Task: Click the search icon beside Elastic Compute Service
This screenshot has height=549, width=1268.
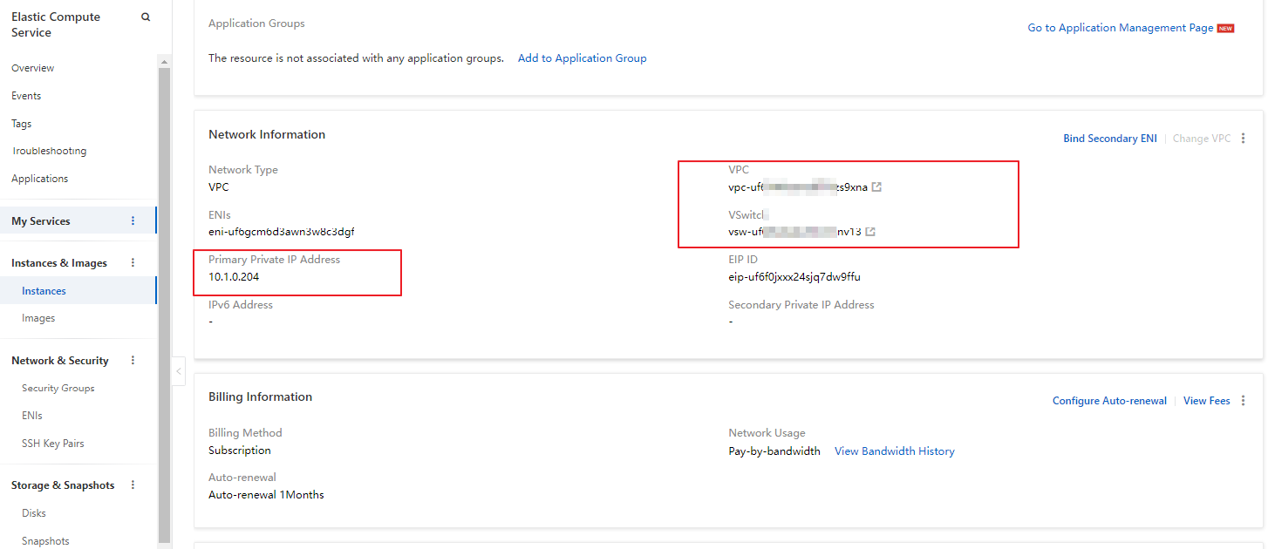Action: pos(146,17)
